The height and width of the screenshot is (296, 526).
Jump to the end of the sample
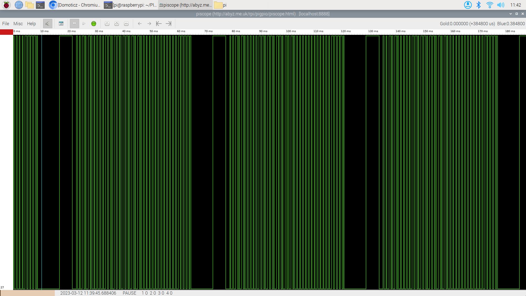pos(168,24)
